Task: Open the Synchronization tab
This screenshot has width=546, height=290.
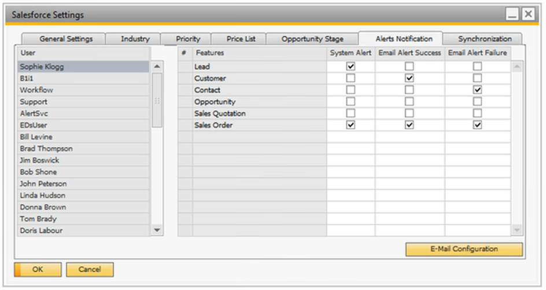Action: 485,39
